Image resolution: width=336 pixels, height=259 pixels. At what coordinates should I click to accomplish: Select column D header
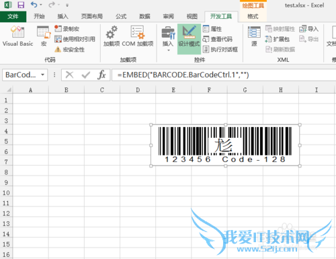pos(138,90)
